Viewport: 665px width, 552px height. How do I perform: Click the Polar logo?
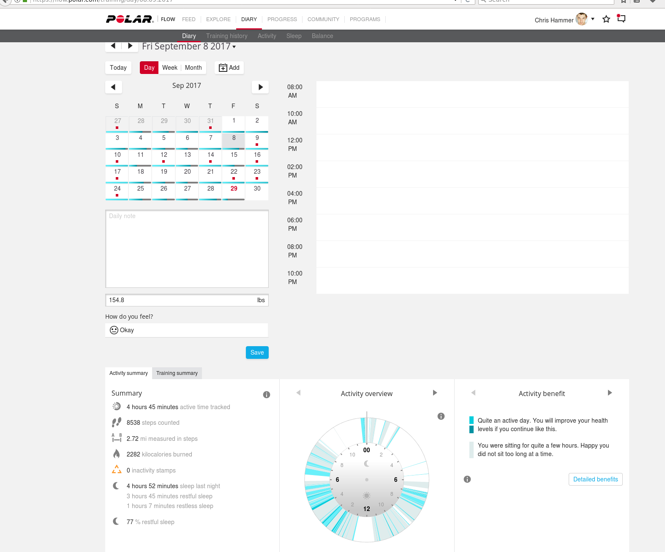[x=130, y=19]
